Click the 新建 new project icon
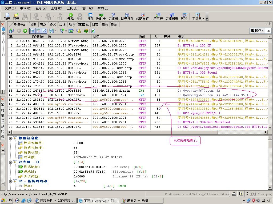Viewport: 273px width, 204px height. (7, 16)
